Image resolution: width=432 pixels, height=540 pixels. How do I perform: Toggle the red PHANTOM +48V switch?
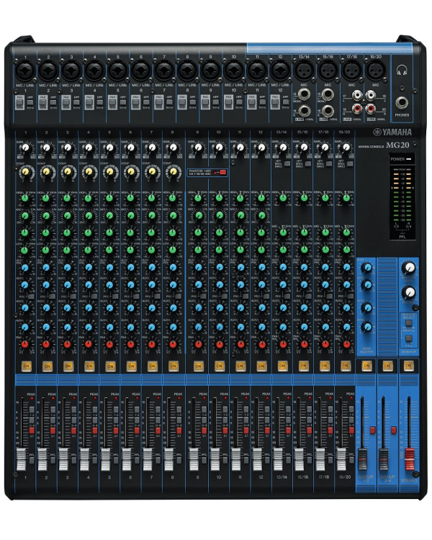(x=222, y=173)
